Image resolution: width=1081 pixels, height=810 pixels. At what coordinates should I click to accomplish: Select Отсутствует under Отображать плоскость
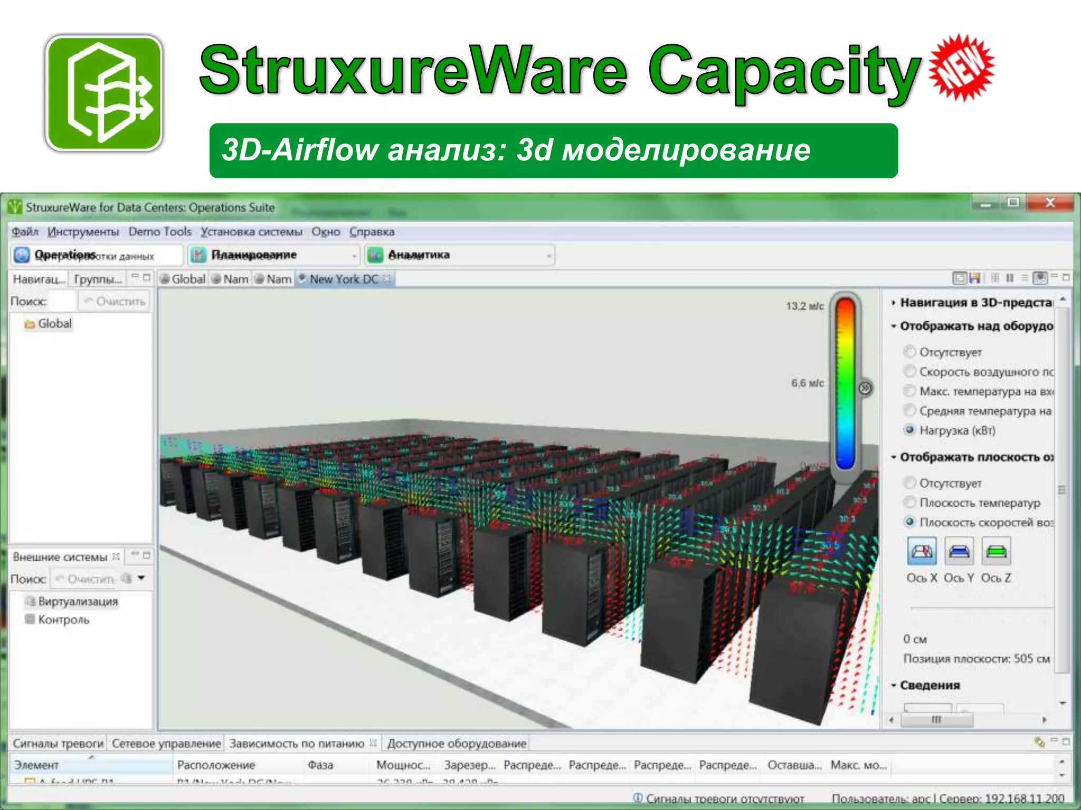pyautogui.click(x=909, y=483)
